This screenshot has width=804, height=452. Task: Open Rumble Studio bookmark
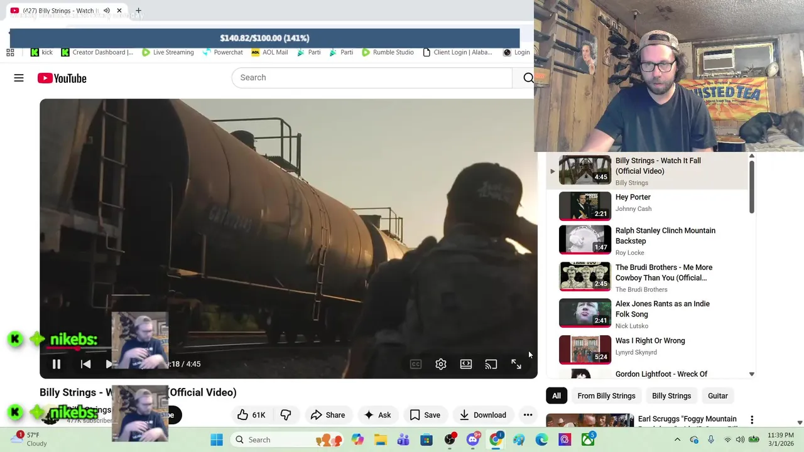coord(388,52)
